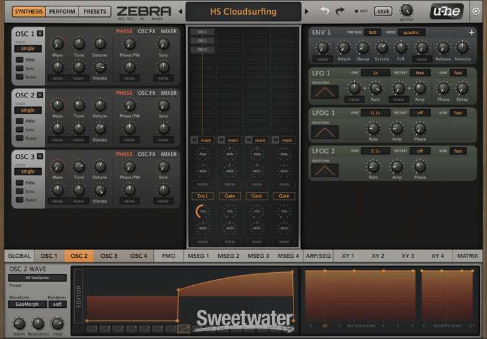
Task: Click the OUTPUT volume knob
Action: pyautogui.click(x=406, y=8)
